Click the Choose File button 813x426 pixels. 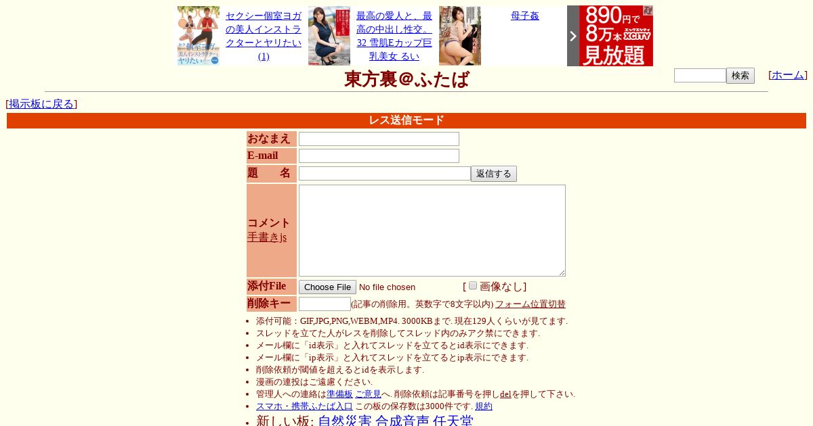coord(327,287)
